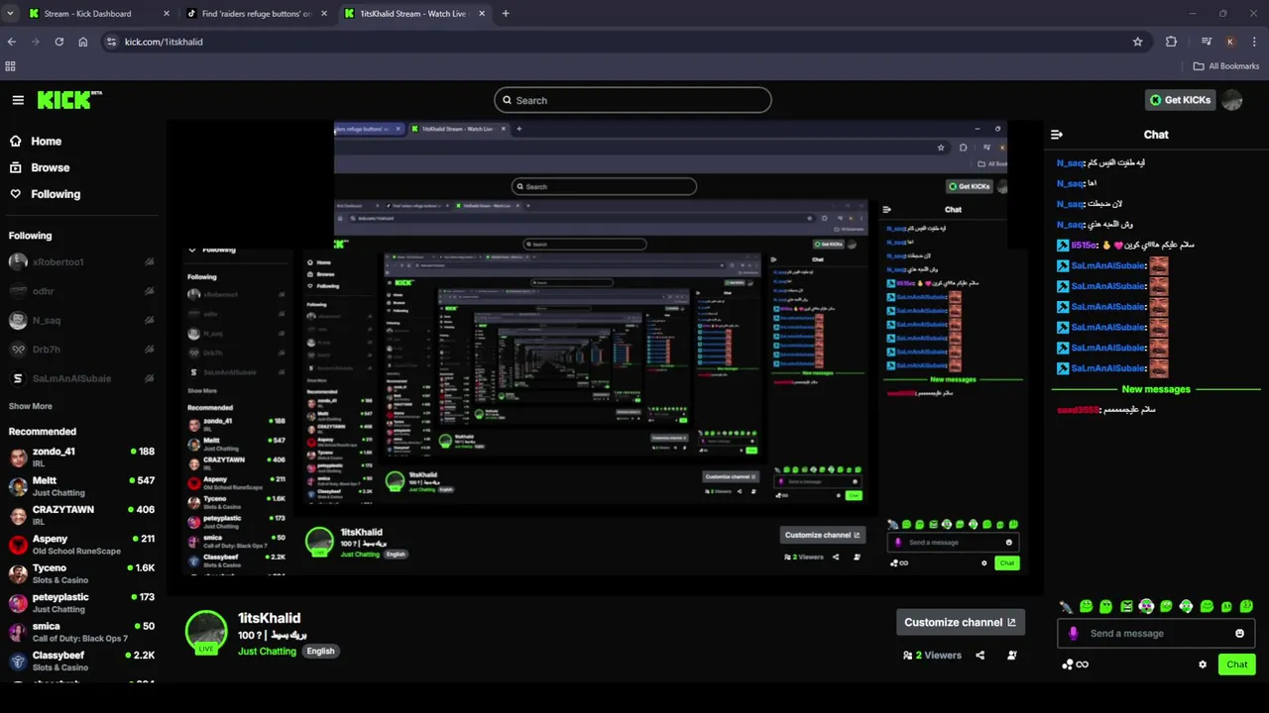Open recommended channel CRAZYTAWN
The width and height of the screenshot is (1269, 713).
81,515
